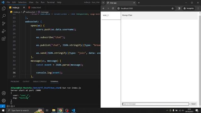Click line number 36 in the gutter
This screenshot has width=201, height=113.
coord(14,73)
